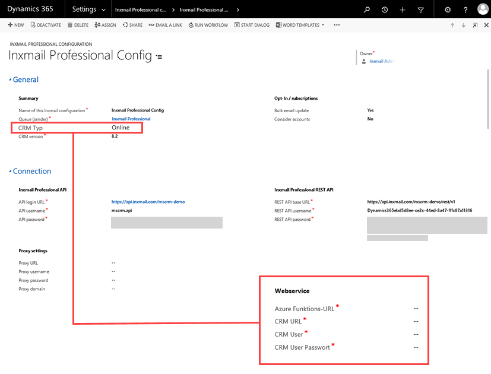Open recently viewed items history icon
Image resolution: width=491 pixels, height=374 pixels.
pyautogui.click(x=385, y=9)
